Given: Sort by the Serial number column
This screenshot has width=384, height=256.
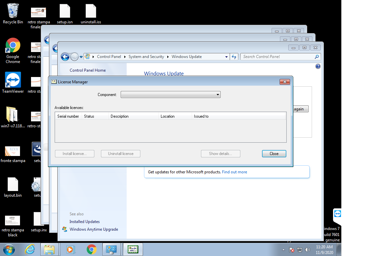Looking at the screenshot, I should pos(68,116).
